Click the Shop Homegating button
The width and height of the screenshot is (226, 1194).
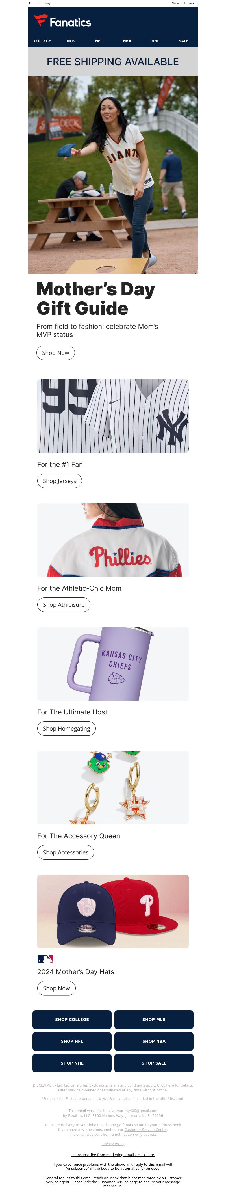coord(66,728)
